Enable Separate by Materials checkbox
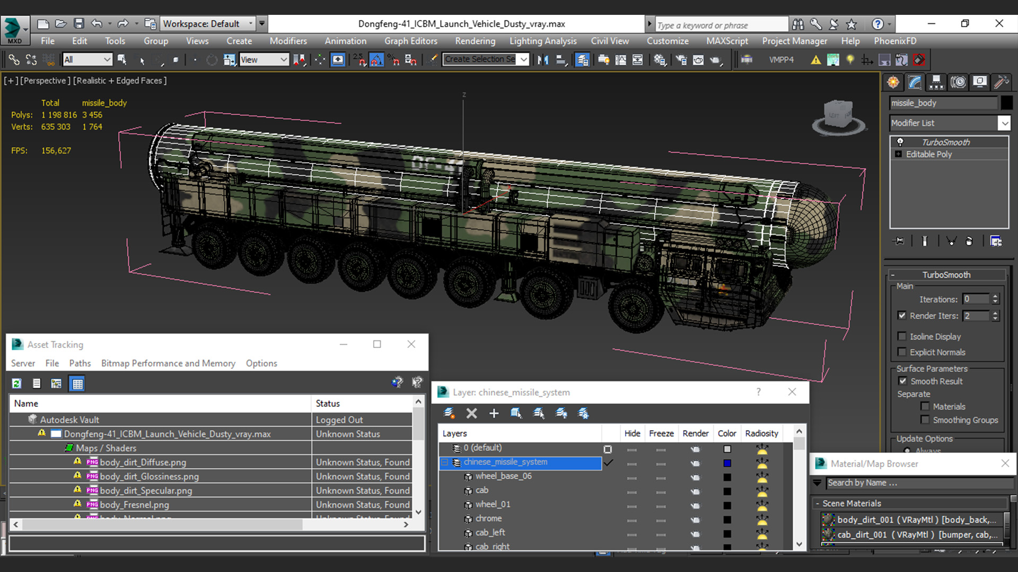This screenshot has width=1018, height=572. coord(925,406)
